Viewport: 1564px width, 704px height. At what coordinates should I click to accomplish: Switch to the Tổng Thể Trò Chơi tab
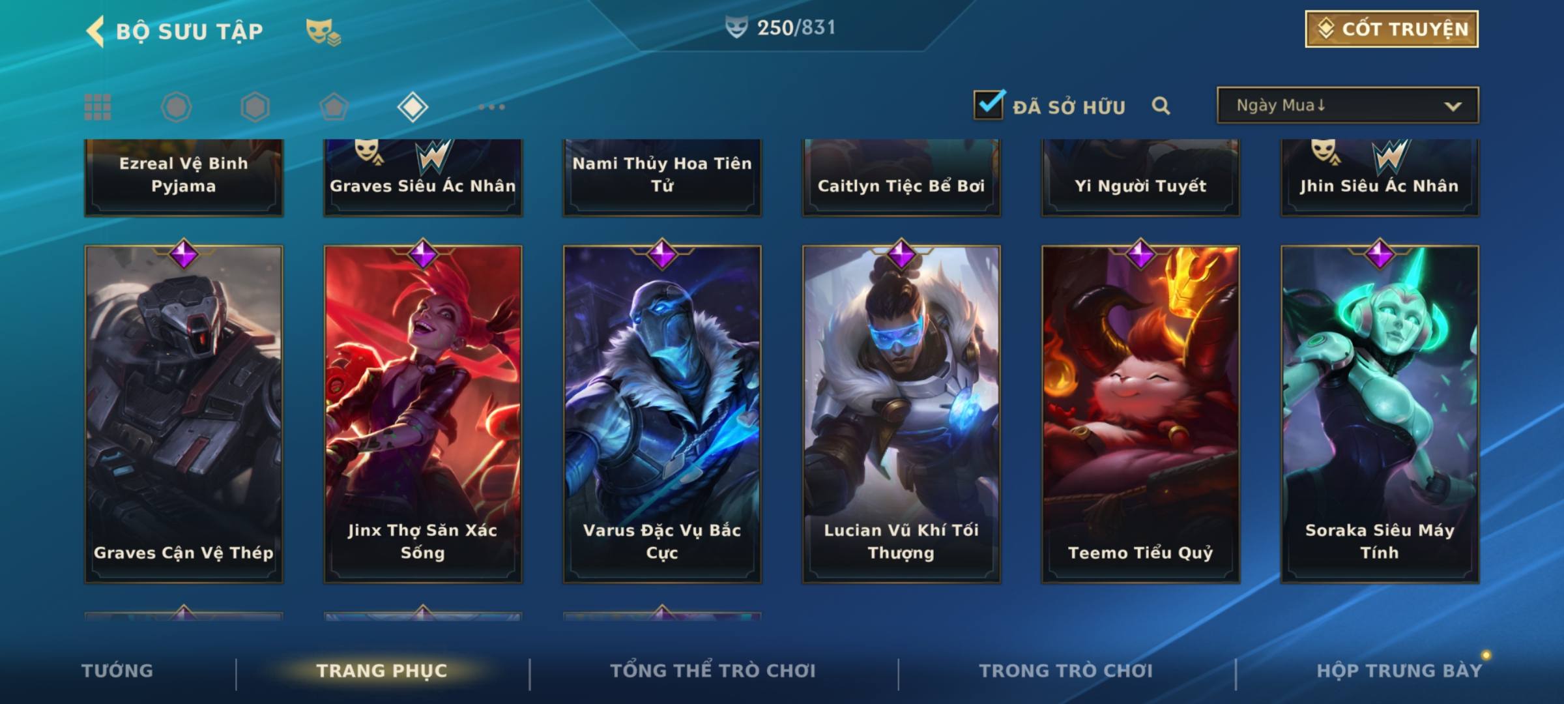pos(713,671)
